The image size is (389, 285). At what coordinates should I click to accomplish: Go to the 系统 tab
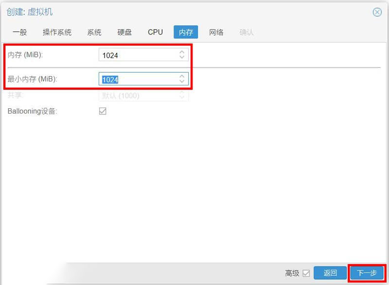[94, 32]
